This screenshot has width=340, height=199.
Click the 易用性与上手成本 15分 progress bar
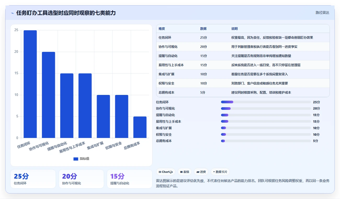(266, 121)
